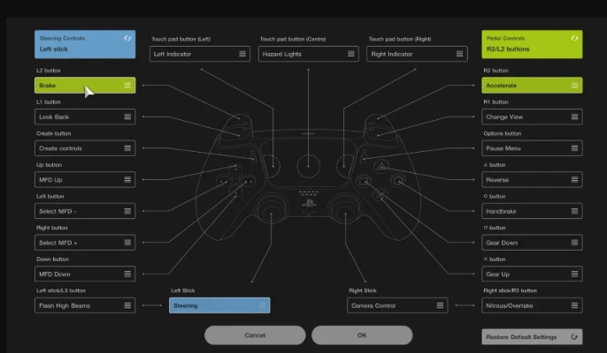Click the triangle button on the controller diagram

[x=381, y=167]
